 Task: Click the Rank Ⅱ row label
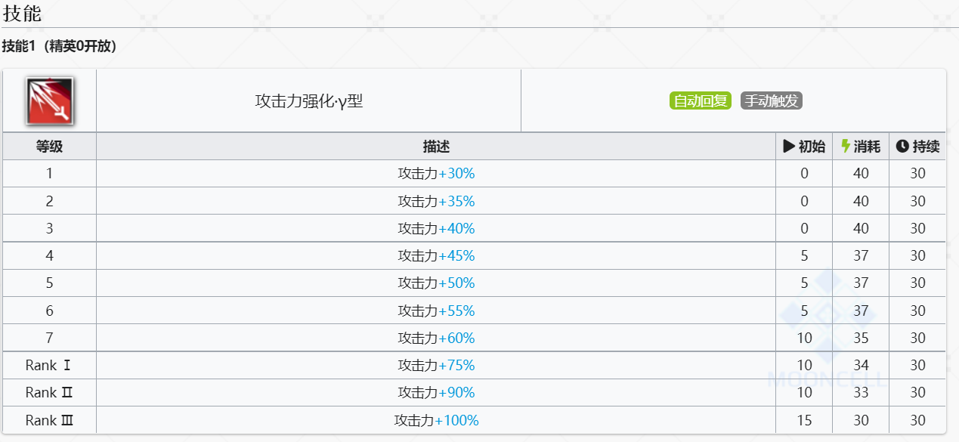coord(50,392)
